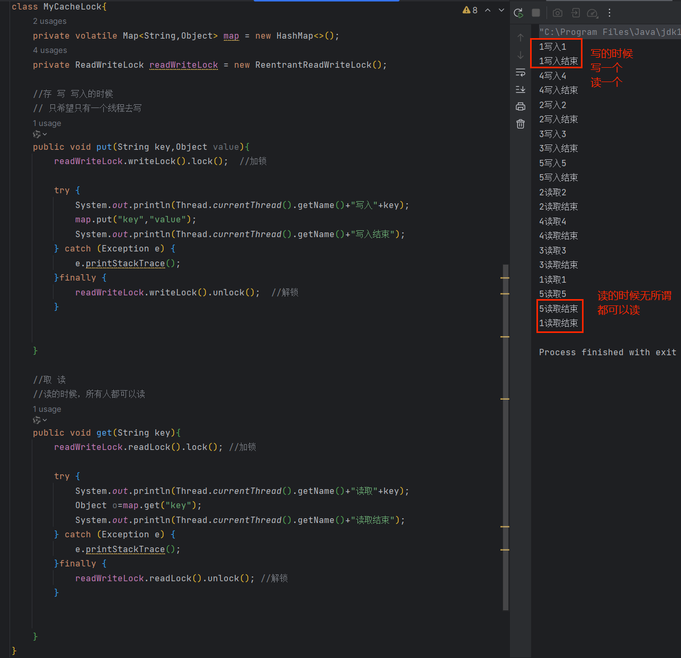Open the '1 usage' hint above get method

[47, 409]
